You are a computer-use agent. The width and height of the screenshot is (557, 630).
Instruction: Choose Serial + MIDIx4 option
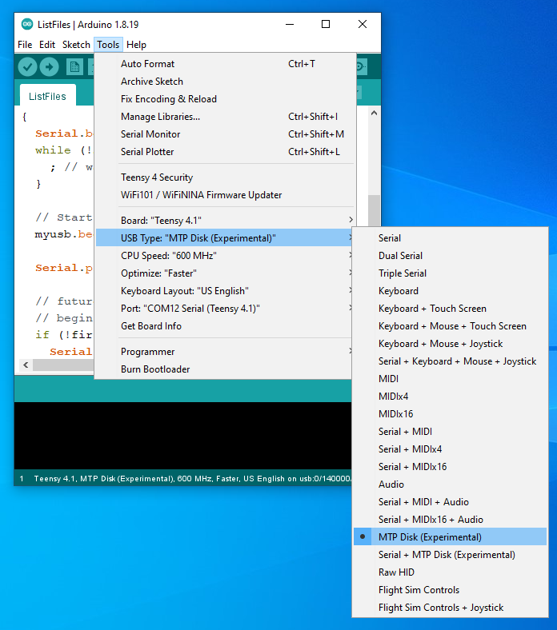tap(450, 449)
